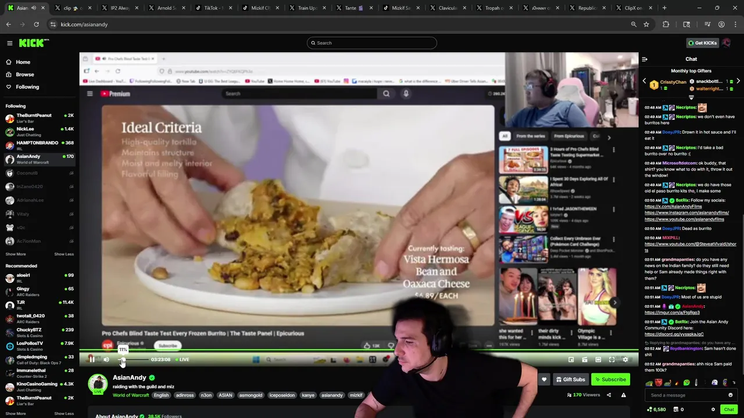Screen dimensions: 744x418
Task: Select the adinross tag
Action: pos(185,395)
